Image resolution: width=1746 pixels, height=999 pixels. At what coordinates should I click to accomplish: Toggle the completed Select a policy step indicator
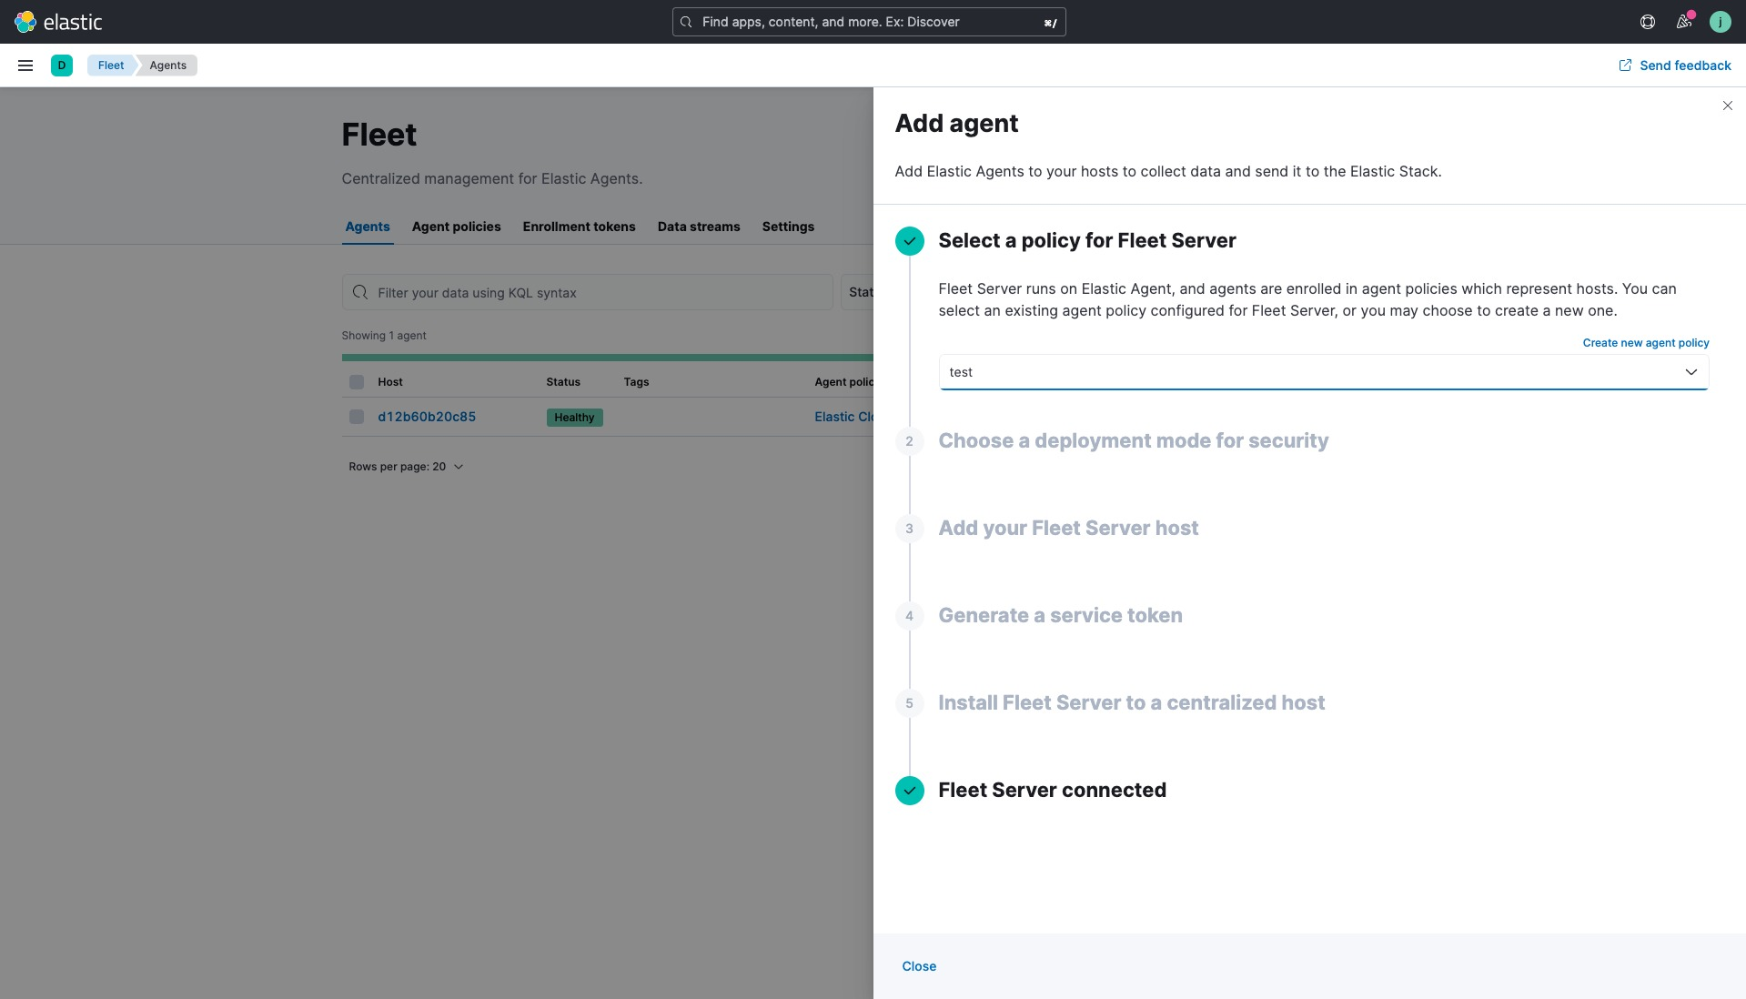[x=910, y=240]
